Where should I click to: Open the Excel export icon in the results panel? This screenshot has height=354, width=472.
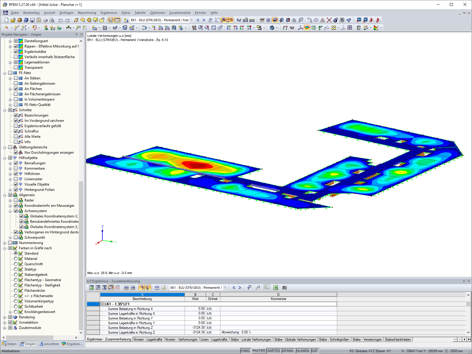tap(275, 288)
